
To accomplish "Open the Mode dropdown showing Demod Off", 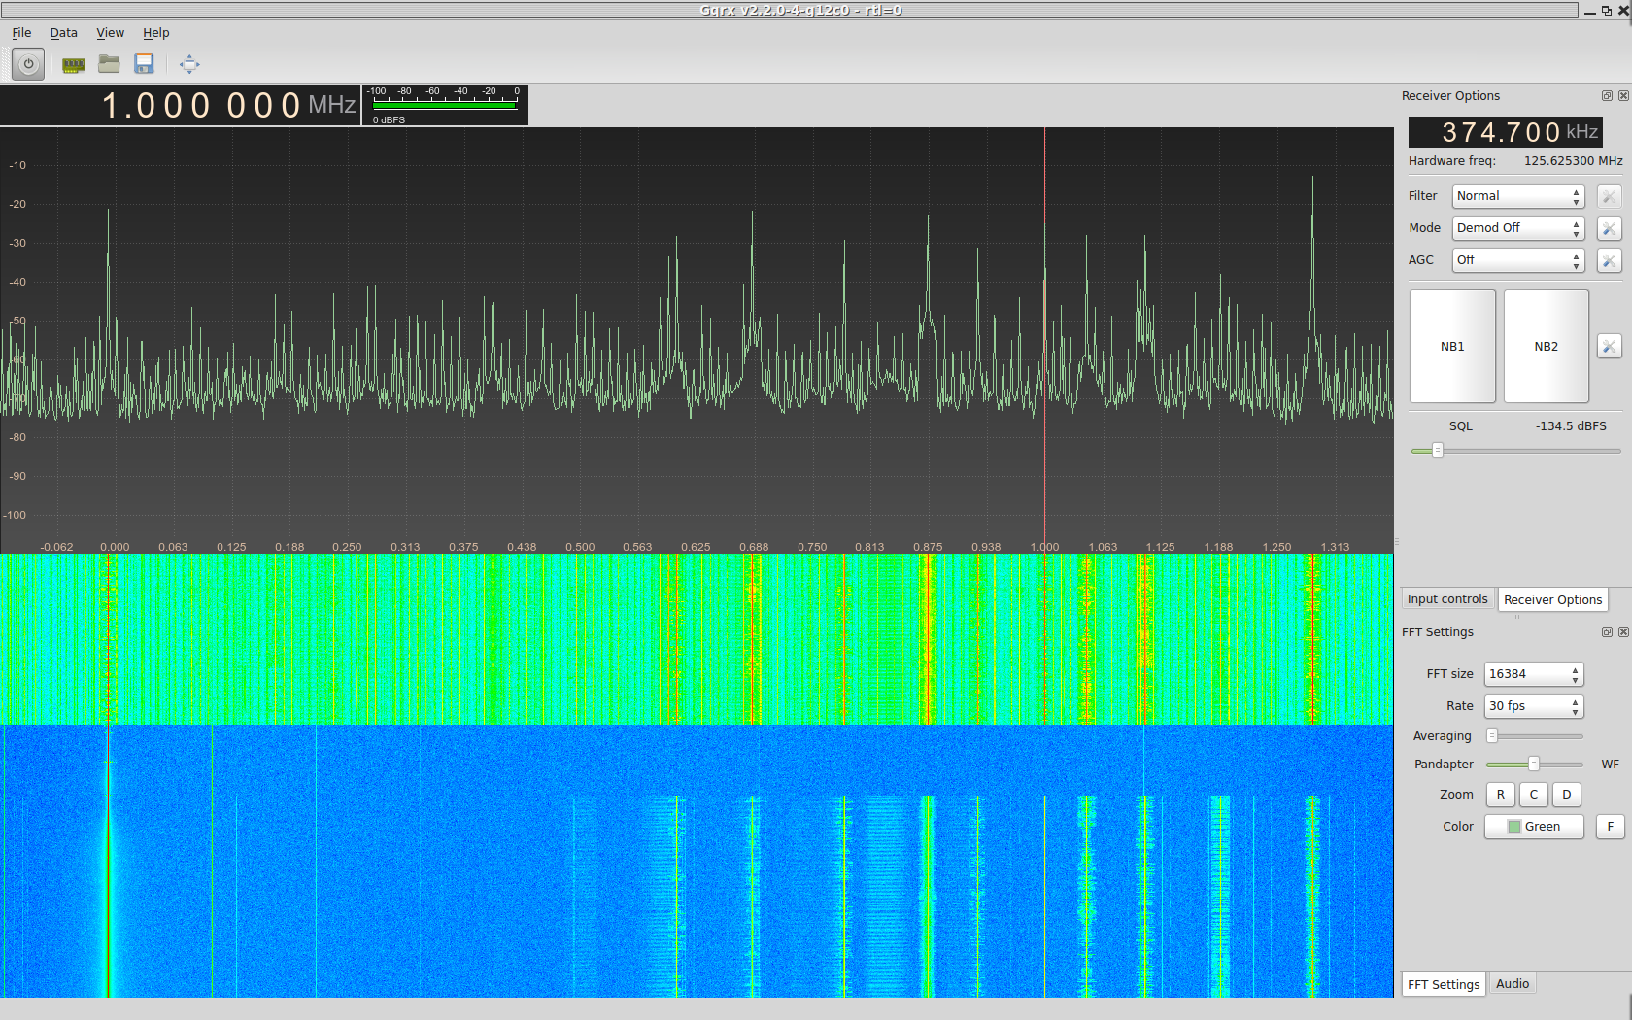I will click(x=1517, y=228).
